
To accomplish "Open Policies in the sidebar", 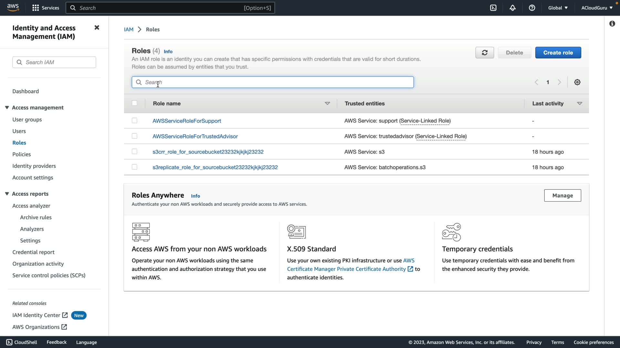I will (x=22, y=154).
